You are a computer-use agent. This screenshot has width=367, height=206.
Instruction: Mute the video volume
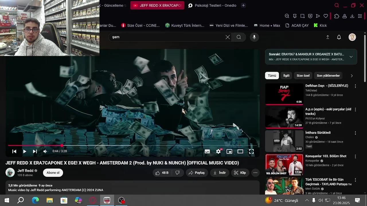[45, 151]
